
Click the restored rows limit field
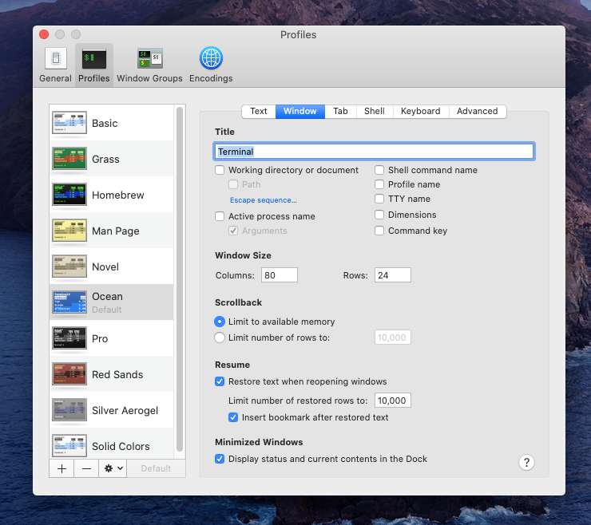[393, 401]
